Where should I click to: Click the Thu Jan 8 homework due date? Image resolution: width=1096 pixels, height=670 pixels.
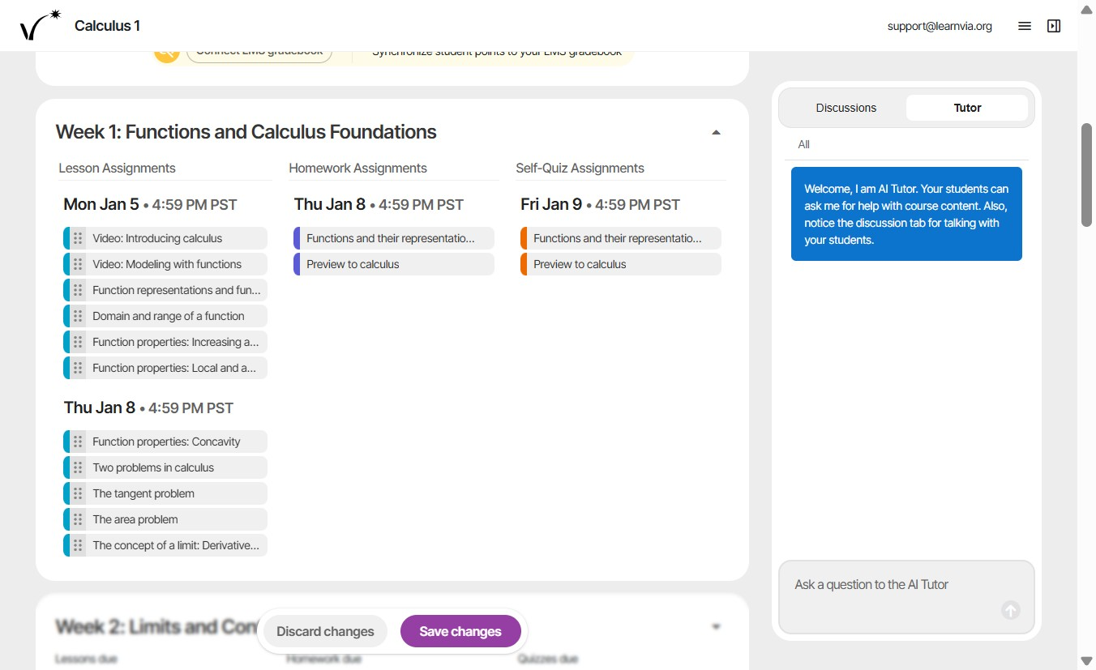point(379,204)
